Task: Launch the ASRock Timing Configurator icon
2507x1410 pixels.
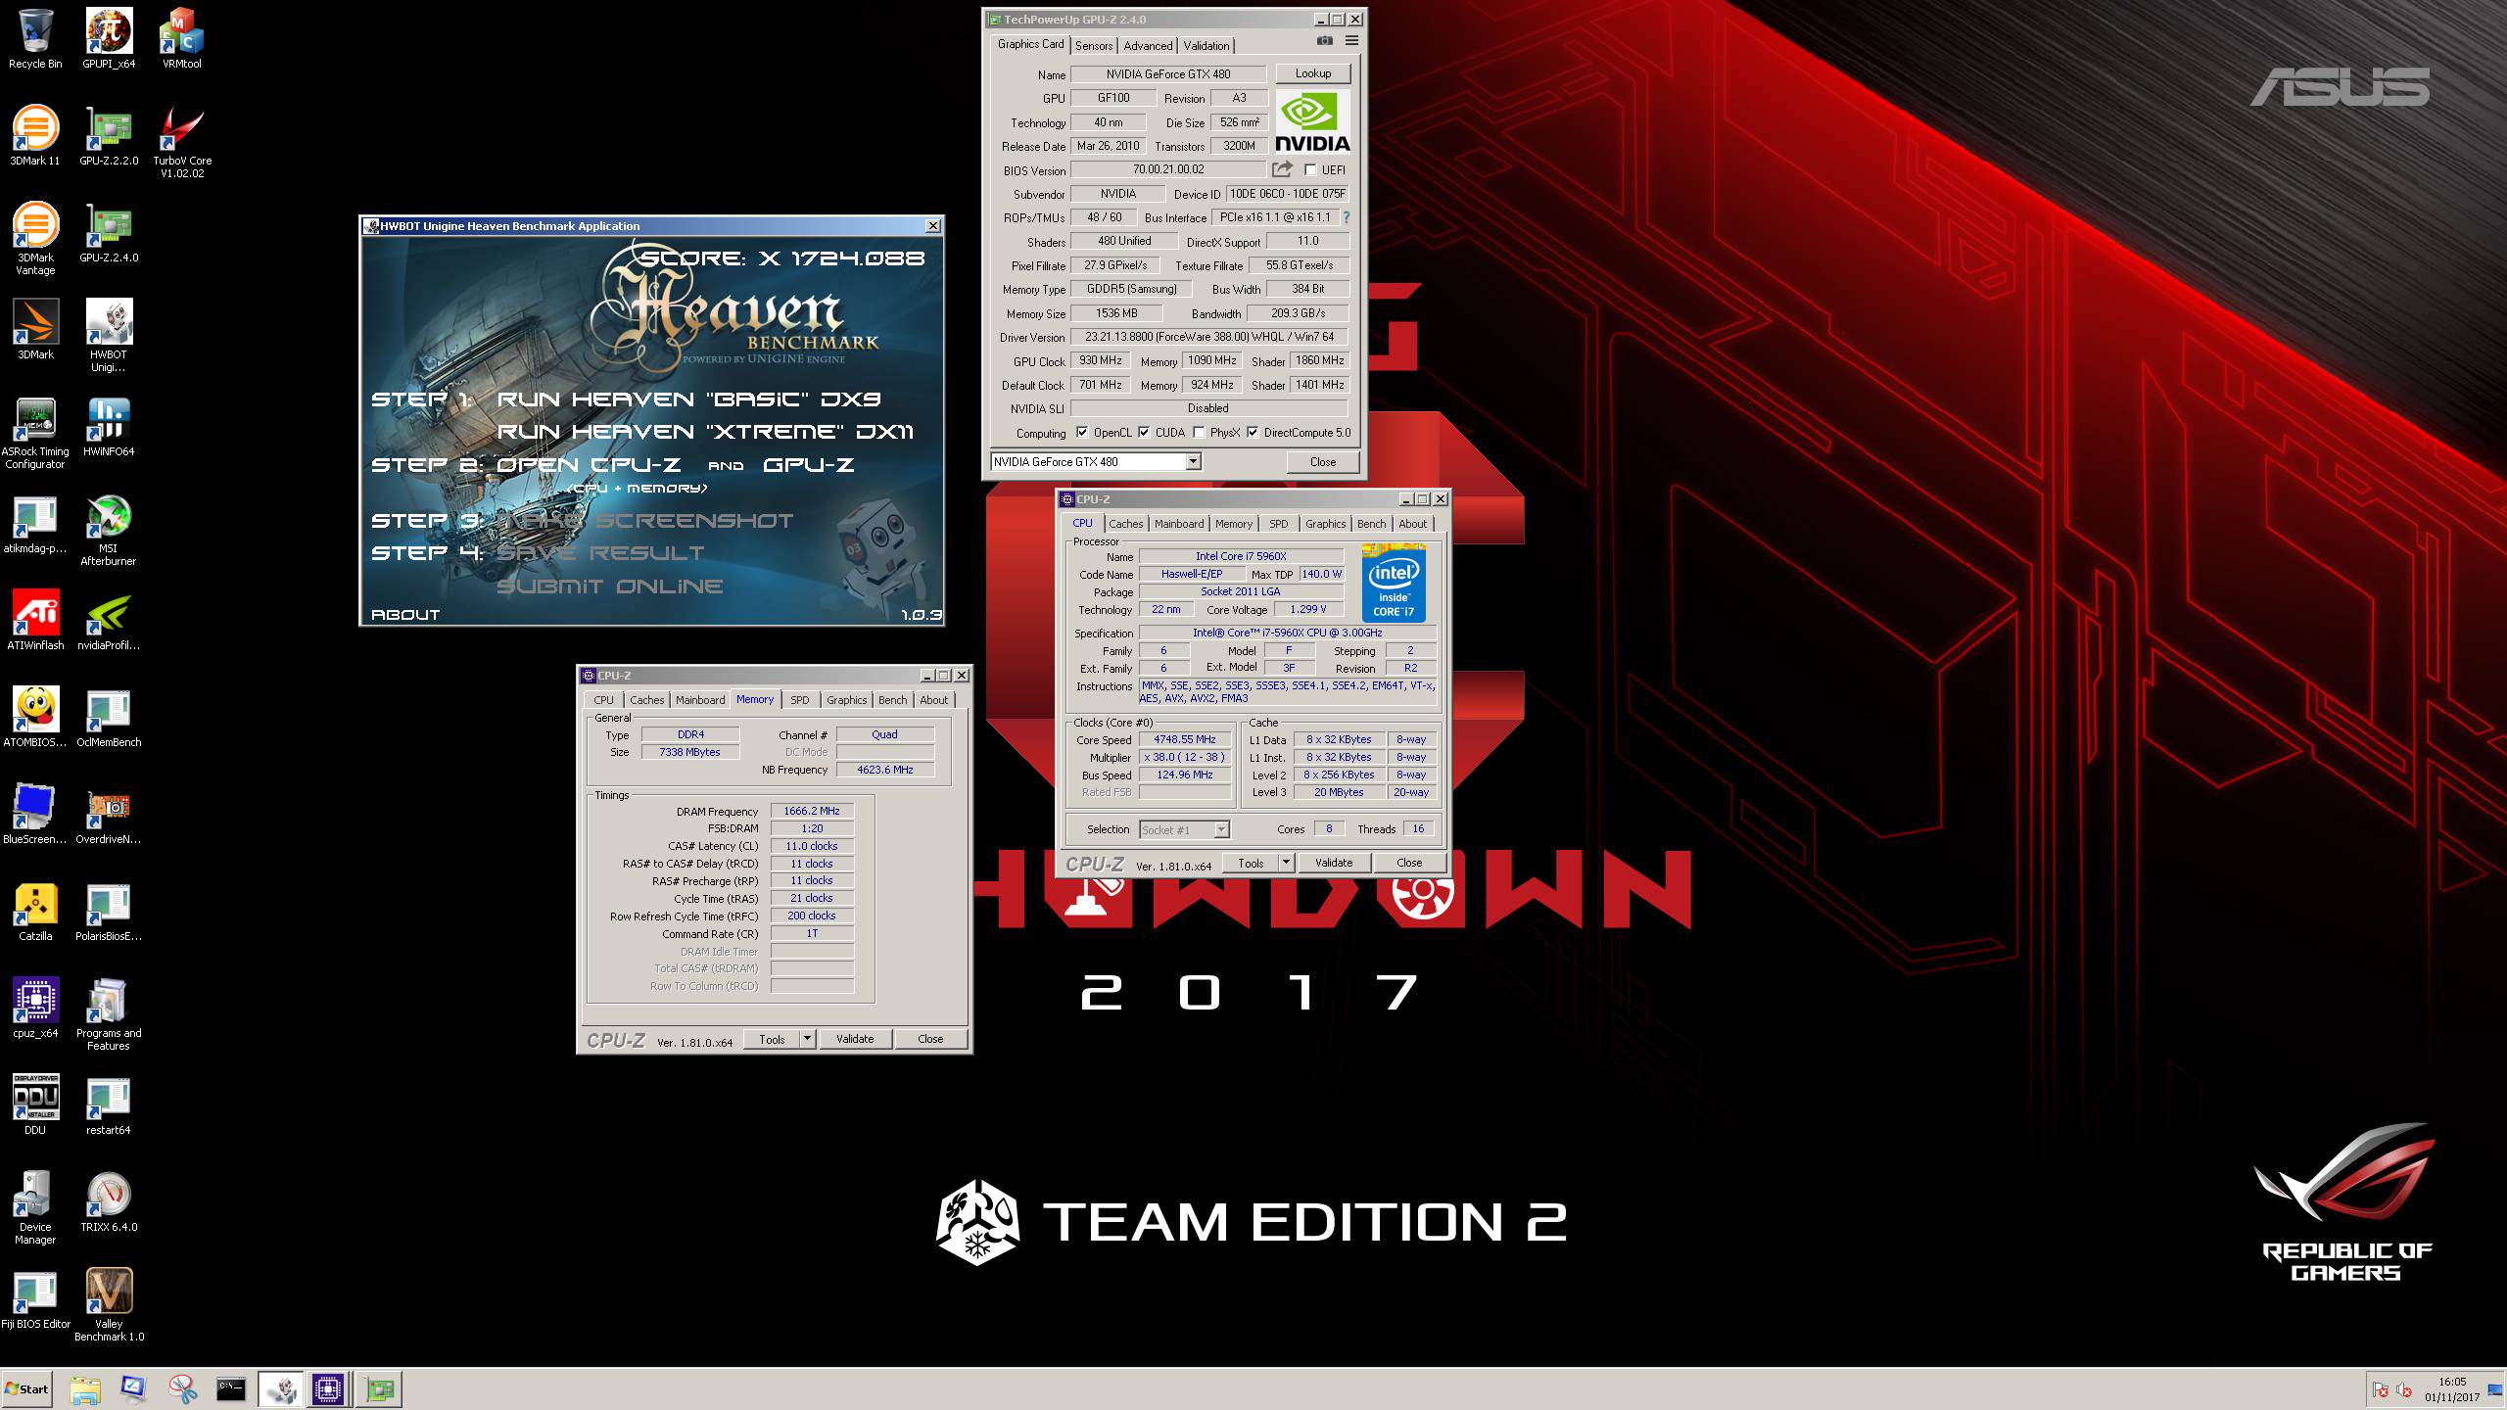Action: 35,434
